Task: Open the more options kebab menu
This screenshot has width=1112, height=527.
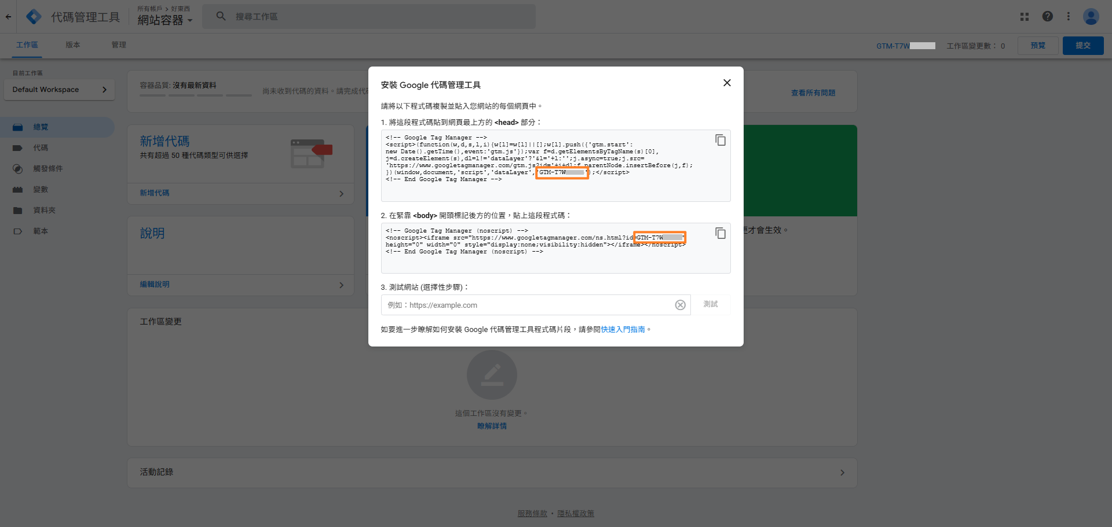Action: (x=1069, y=16)
